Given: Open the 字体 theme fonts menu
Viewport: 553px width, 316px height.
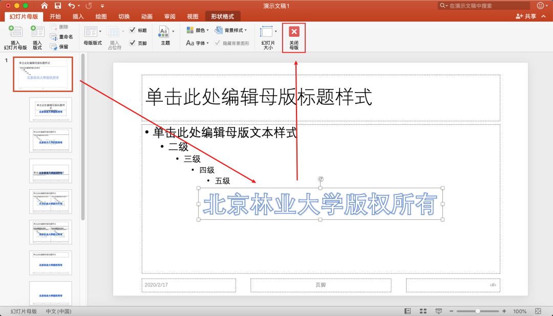Looking at the screenshot, I should click(198, 43).
